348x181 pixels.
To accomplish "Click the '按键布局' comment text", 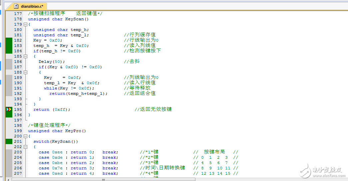I will (214, 152).
